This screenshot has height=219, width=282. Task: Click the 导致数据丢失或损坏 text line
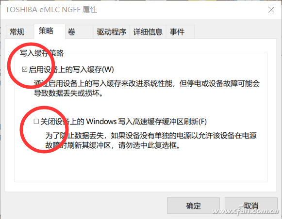pyautogui.click(x=68, y=93)
